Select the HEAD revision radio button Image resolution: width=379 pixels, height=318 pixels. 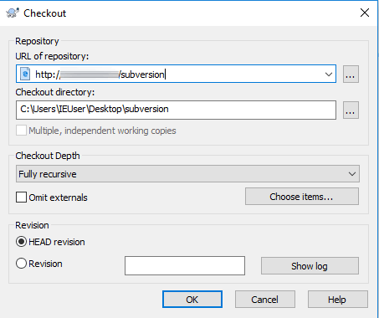click(x=21, y=242)
